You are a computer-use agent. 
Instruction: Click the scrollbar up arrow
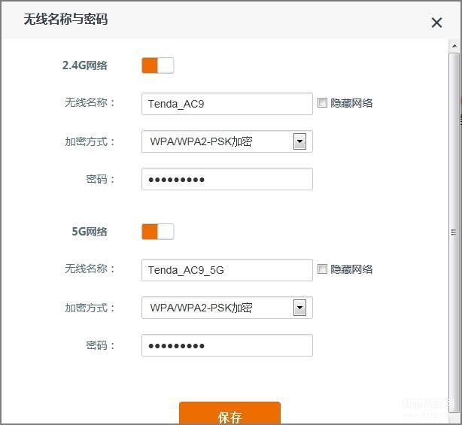454,46
